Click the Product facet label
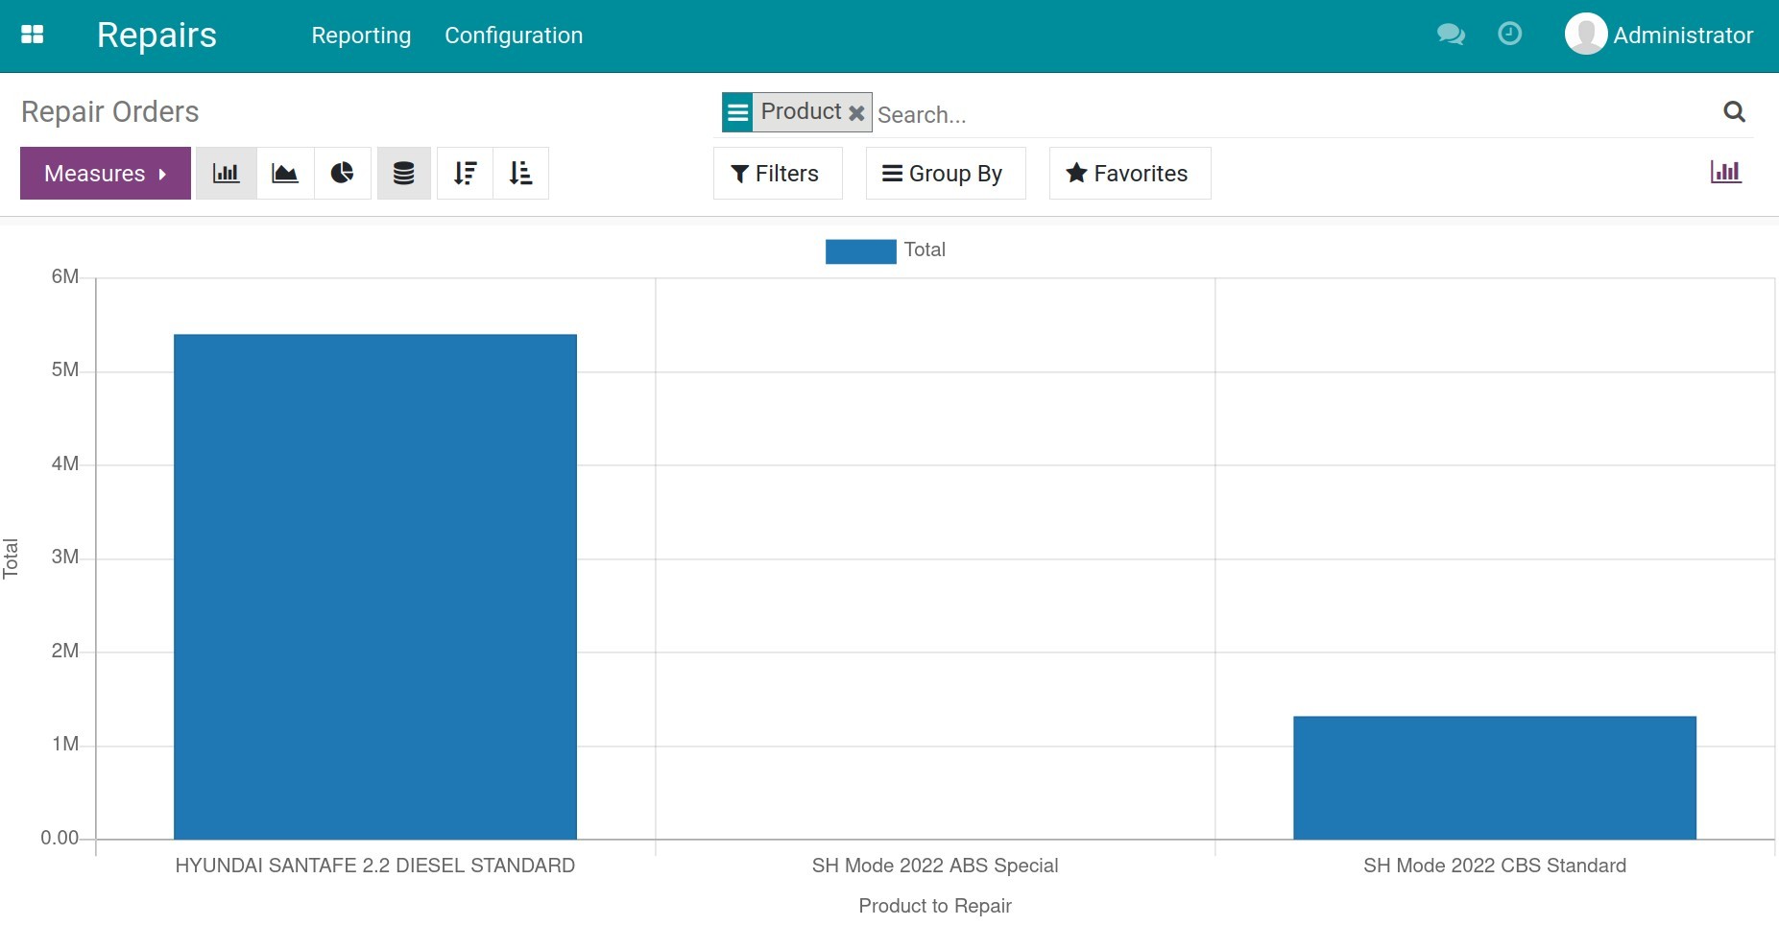The width and height of the screenshot is (1779, 926). [x=801, y=112]
